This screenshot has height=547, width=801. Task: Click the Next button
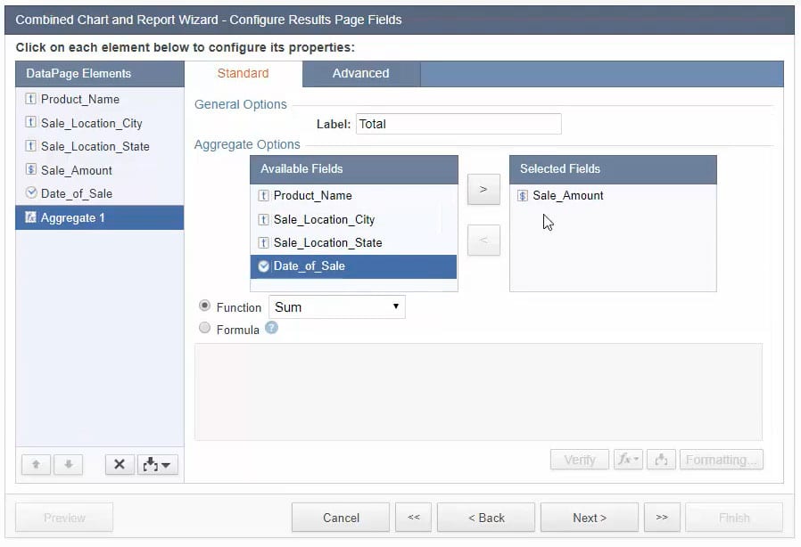(x=590, y=518)
